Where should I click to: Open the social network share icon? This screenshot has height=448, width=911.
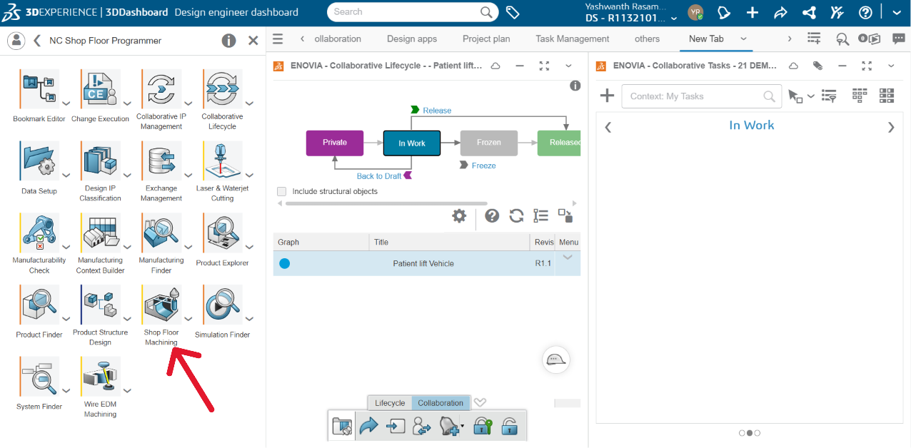click(x=809, y=12)
